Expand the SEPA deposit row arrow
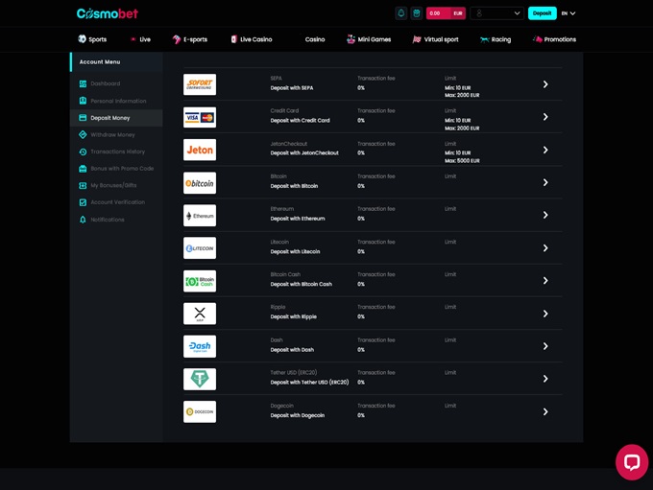The height and width of the screenshot is (490, 653). (x=545, y=84)
